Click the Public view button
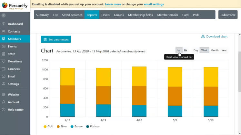 coord(228,15)
